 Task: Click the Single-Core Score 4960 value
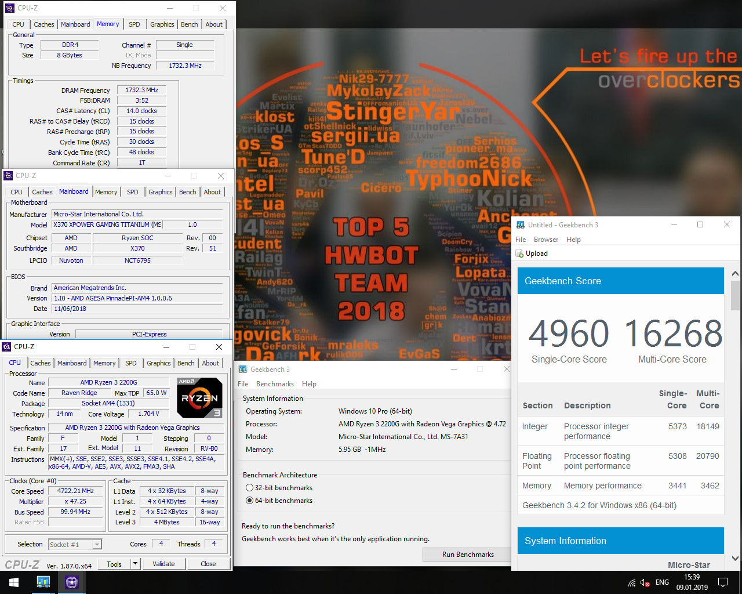569,334
